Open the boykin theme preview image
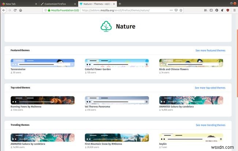 pos(191,137)
